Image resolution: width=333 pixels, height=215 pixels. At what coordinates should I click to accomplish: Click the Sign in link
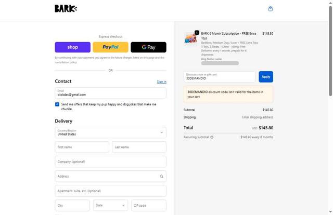[x=161, y=82]
